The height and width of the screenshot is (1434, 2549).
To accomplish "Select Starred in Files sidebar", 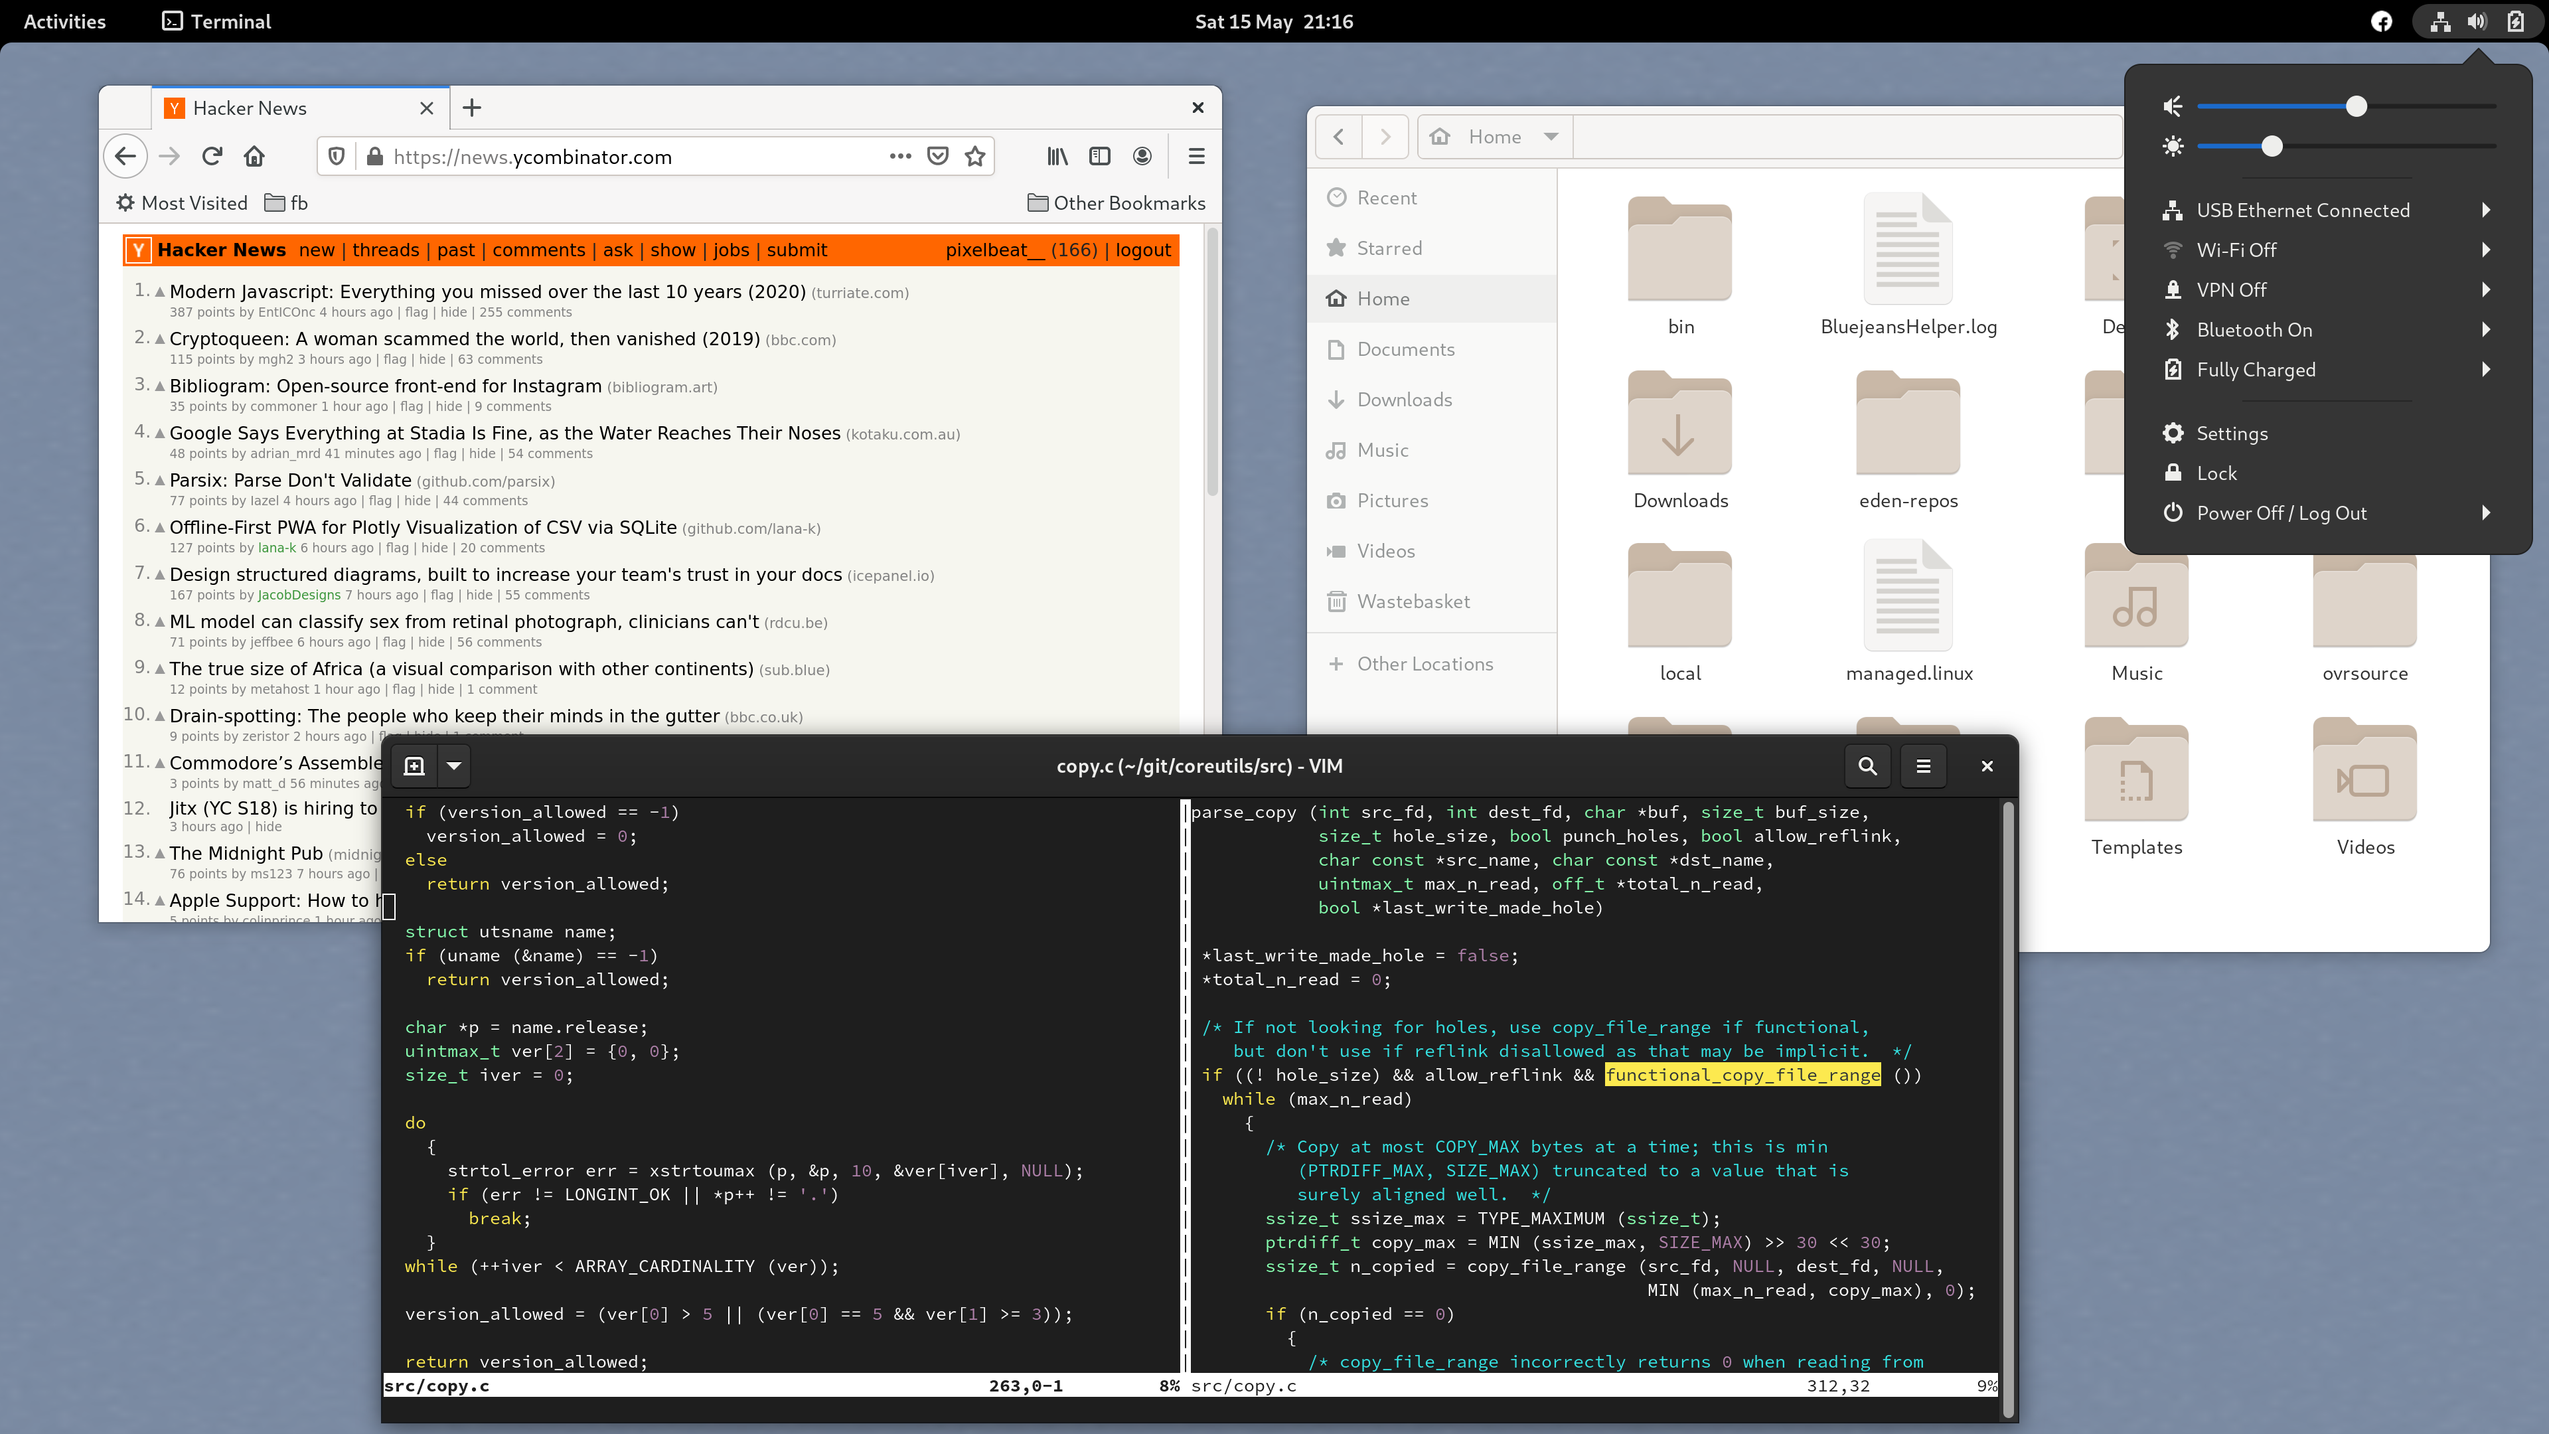I will 1431,248.
